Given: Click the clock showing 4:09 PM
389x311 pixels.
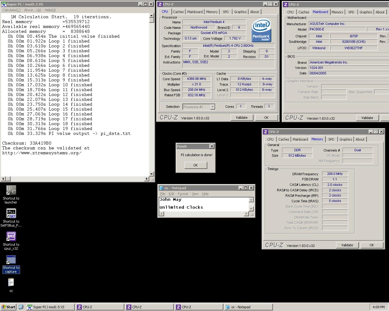Looking at the screenshot, I should coord(378,307).
